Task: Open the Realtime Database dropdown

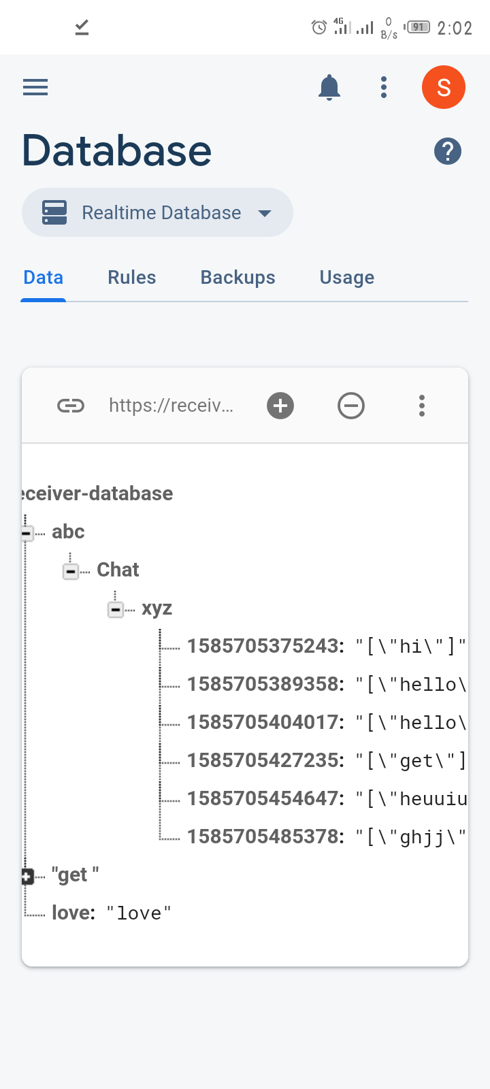Action: click(157, 212)
